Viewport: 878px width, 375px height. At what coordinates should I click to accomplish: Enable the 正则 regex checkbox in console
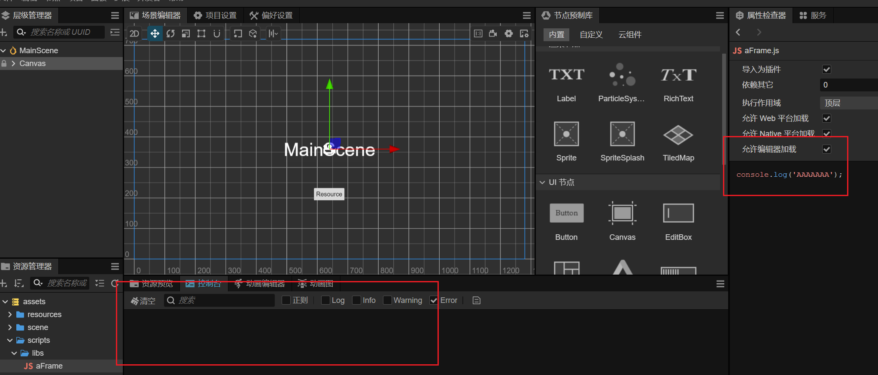point(286,300)
